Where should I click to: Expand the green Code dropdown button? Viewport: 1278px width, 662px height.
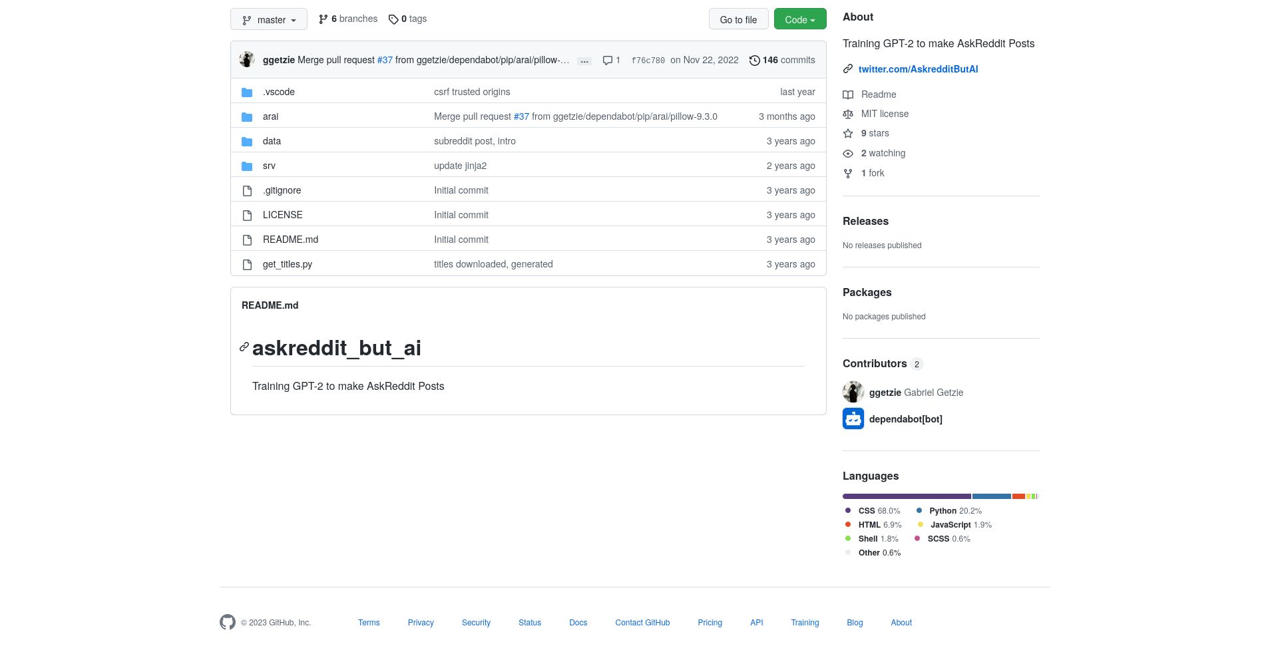(x=800, y=19)
